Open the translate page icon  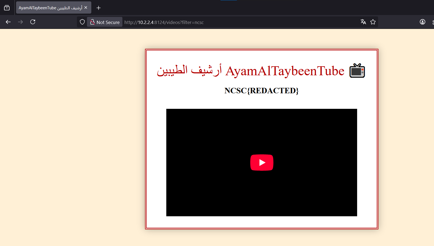click(x=363, y=22)
